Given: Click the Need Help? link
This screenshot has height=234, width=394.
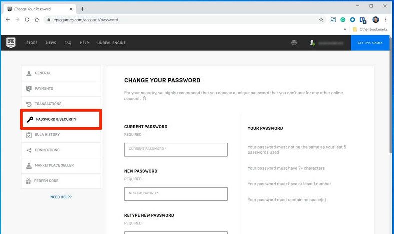Looking at the screenshot, I should 61,197.
